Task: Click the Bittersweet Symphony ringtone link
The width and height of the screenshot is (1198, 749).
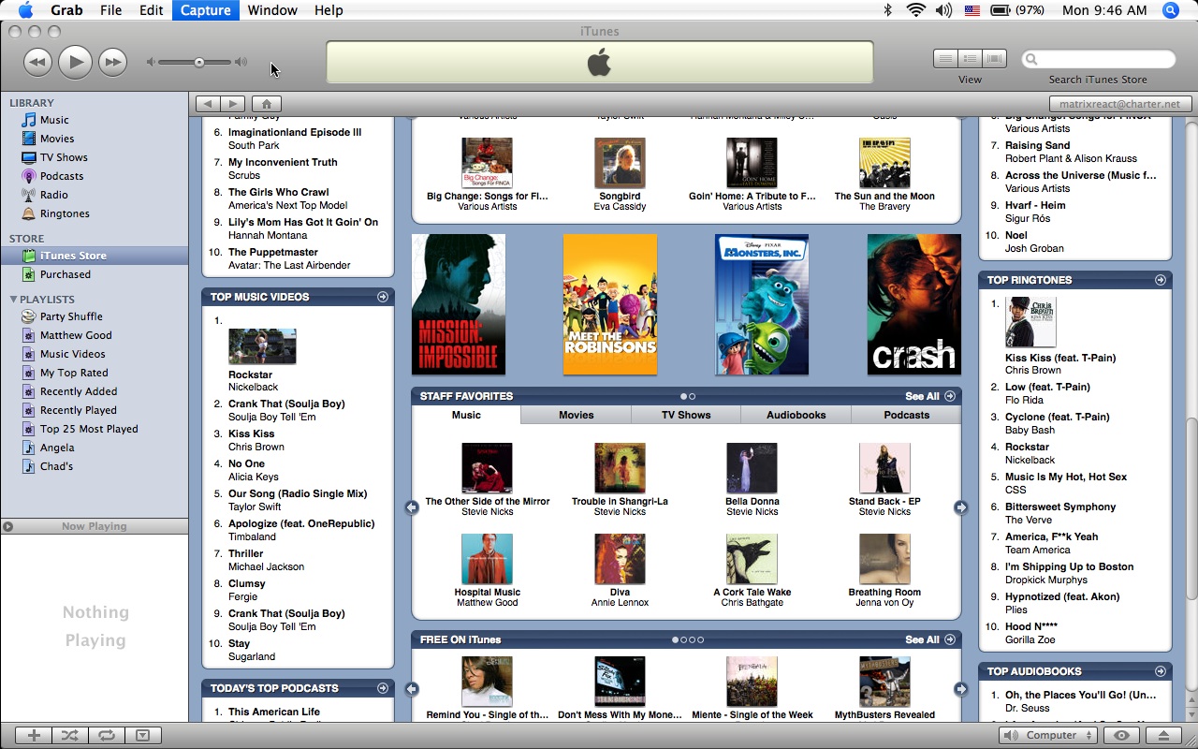Action: [x=1060, y=507]
